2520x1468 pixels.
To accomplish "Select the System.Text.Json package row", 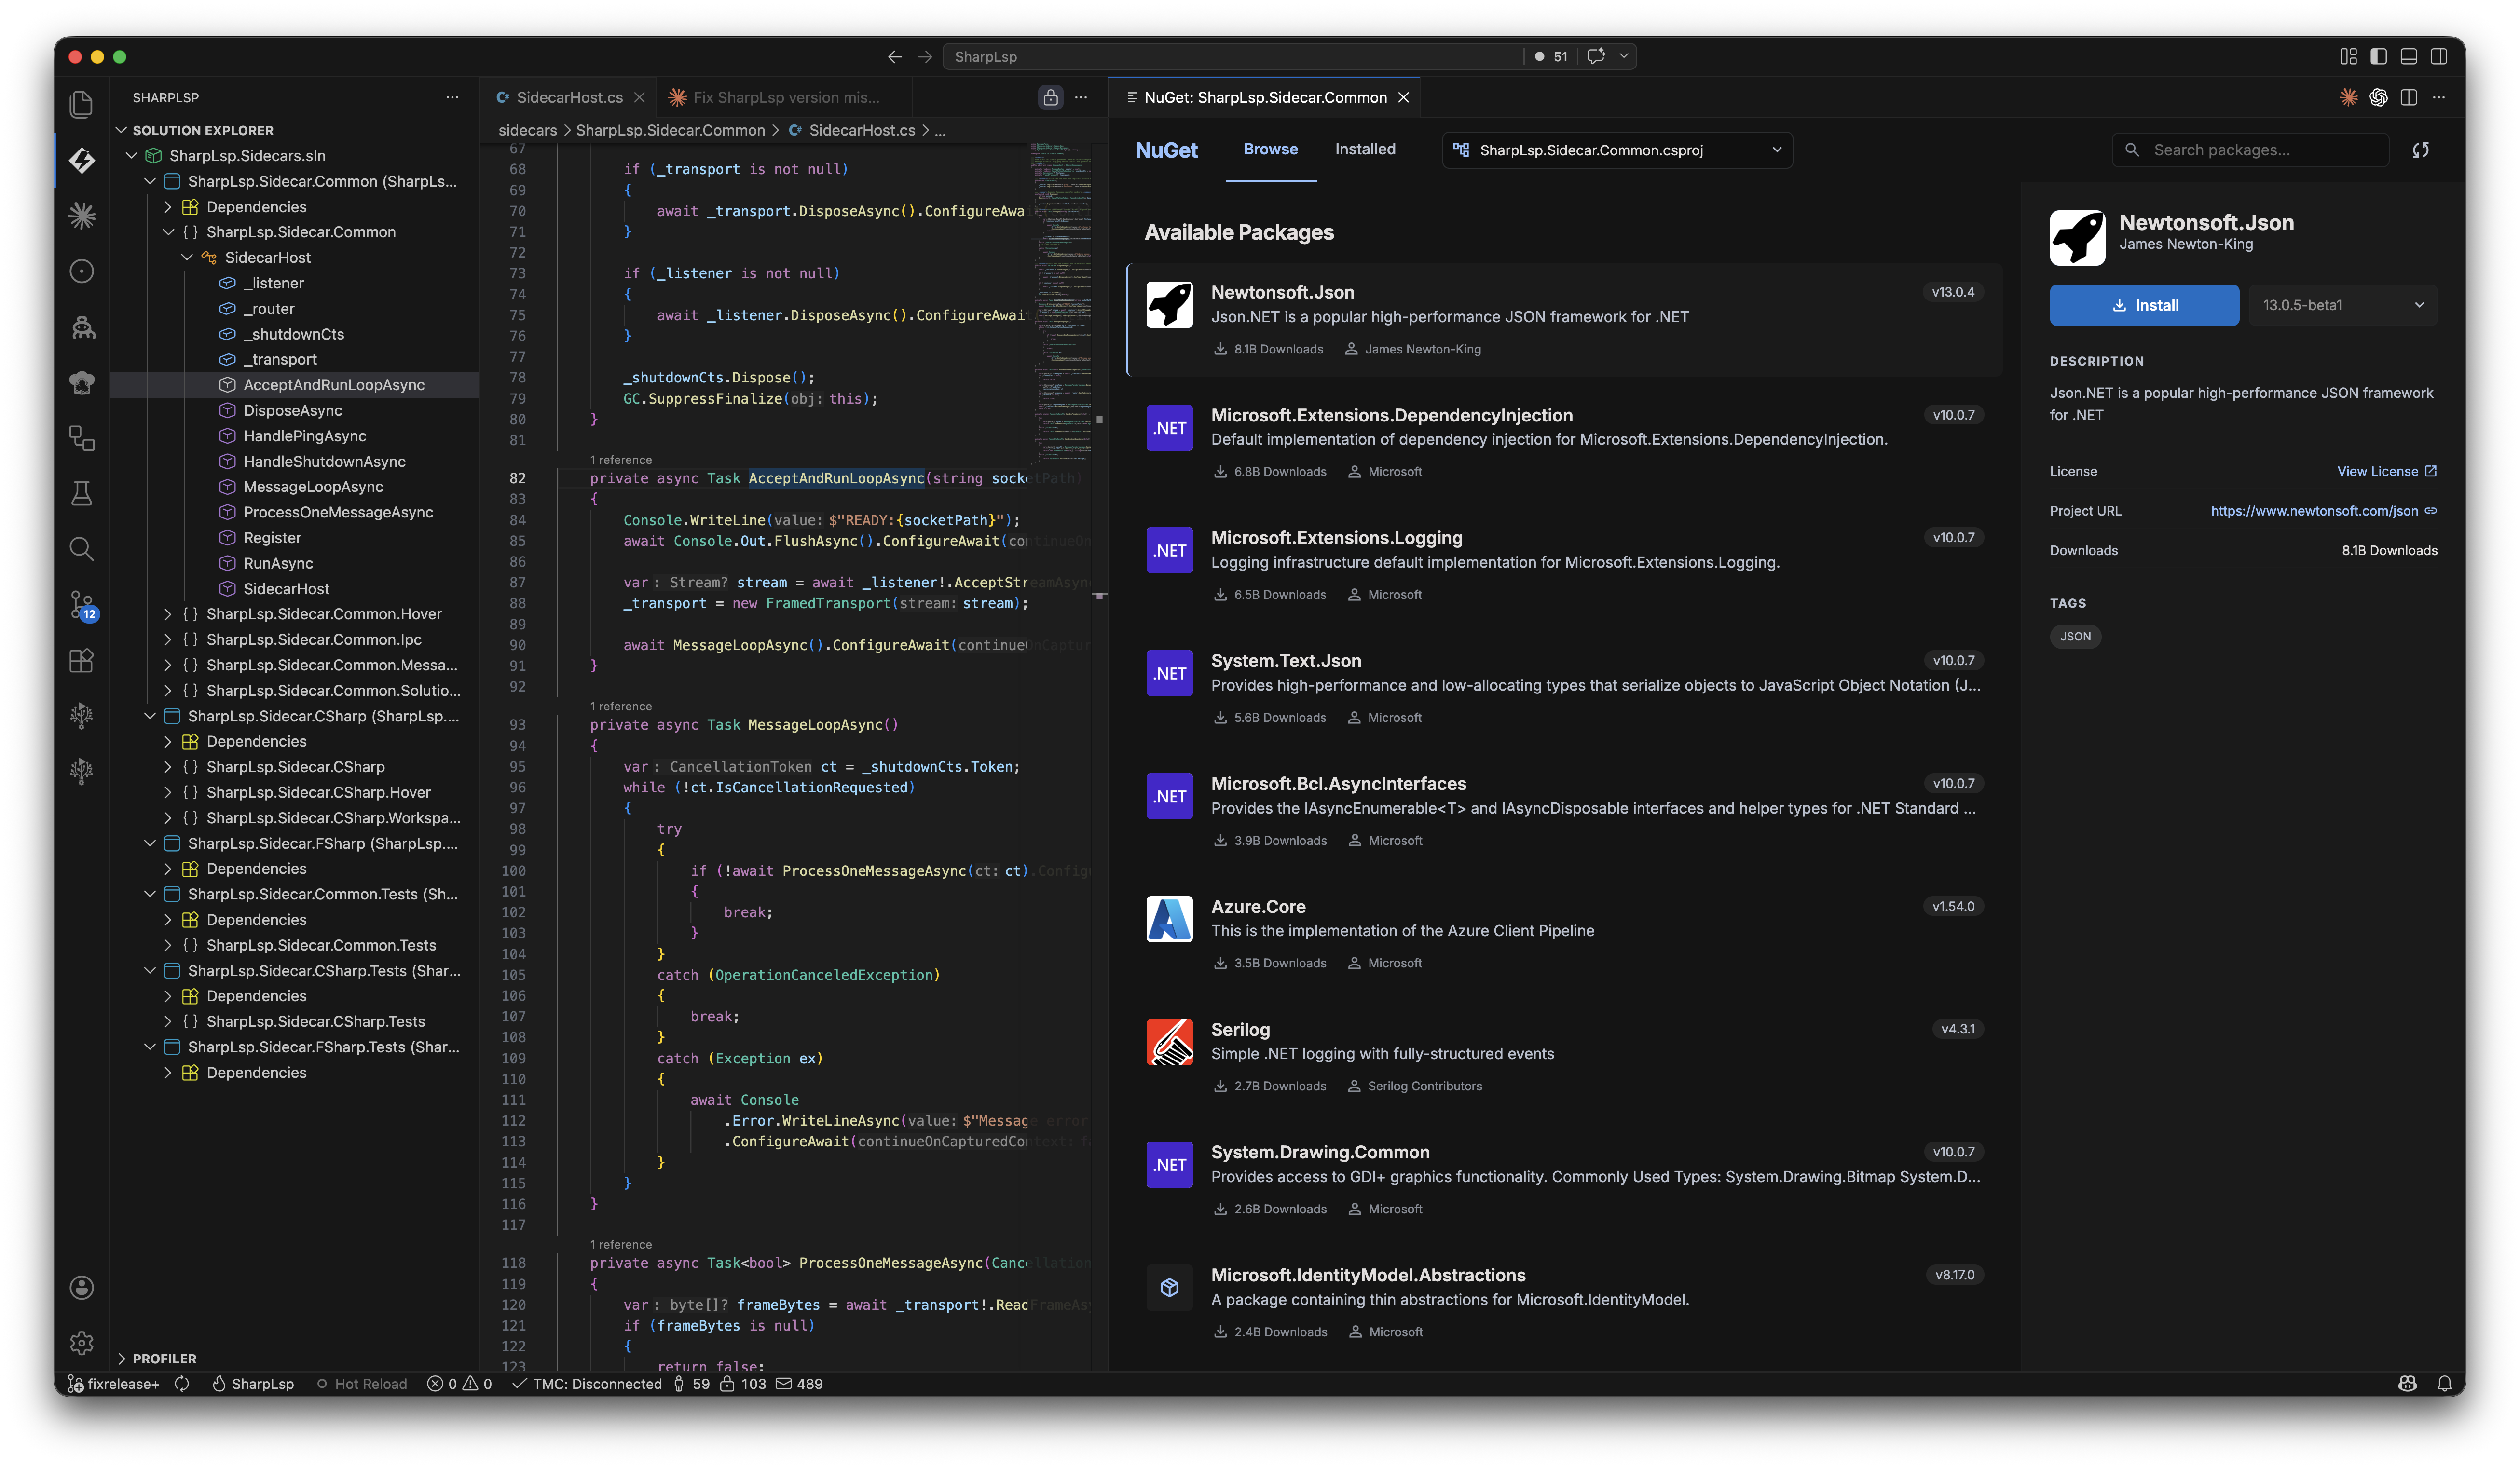I will [x=1564, y=688].
